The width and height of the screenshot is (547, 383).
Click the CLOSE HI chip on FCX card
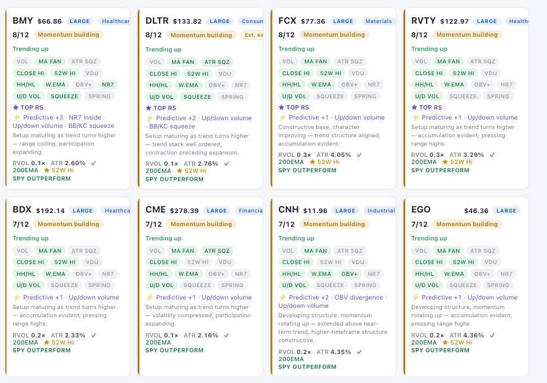[x=296, y=73]
